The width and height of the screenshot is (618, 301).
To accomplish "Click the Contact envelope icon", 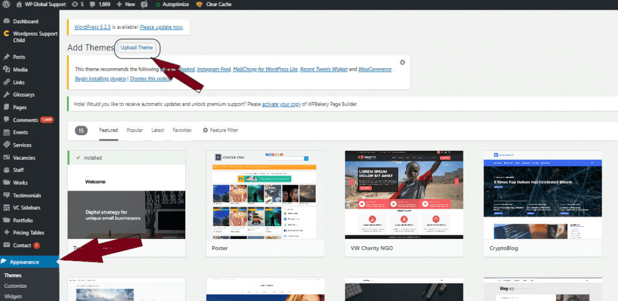I will (6, 245).
